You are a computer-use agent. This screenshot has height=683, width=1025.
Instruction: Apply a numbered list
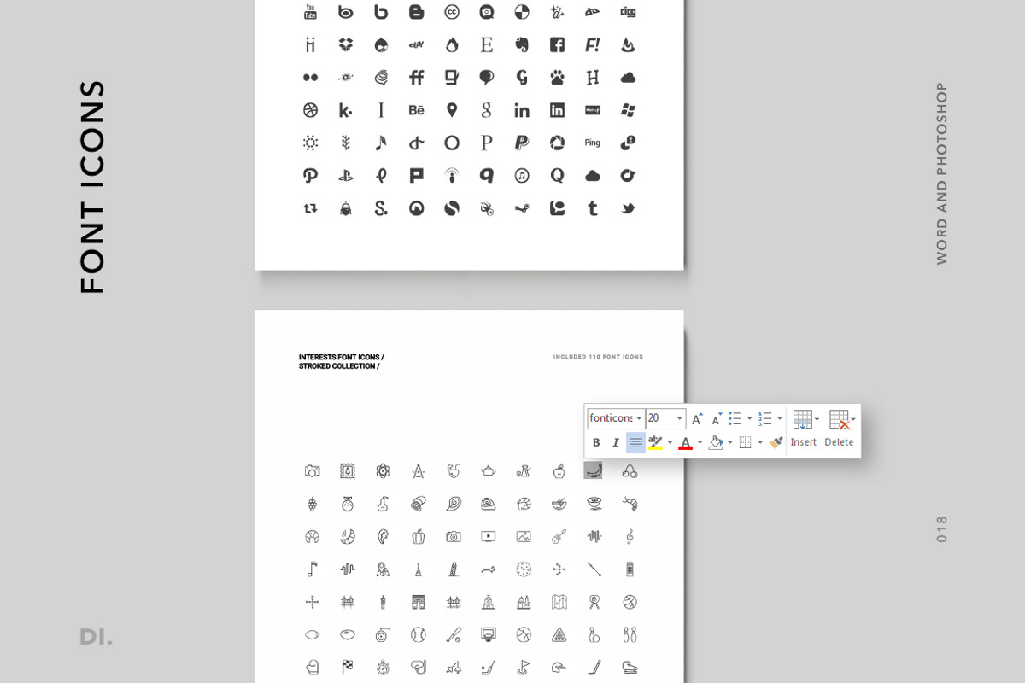tap(765, 418)
